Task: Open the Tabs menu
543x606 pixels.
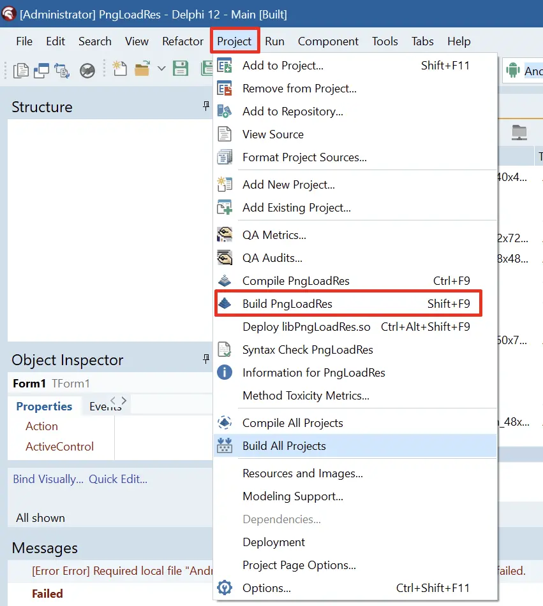Action: pos(422,41)
